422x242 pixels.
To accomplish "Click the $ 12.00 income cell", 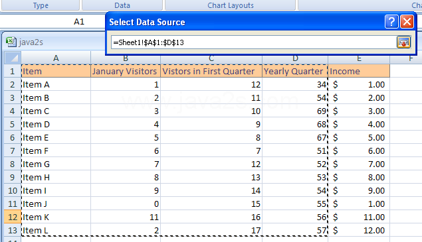I will point(359,230).
